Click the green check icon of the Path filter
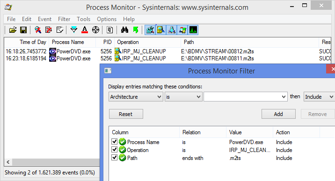 pyautogui.click(x=123, y=158)
